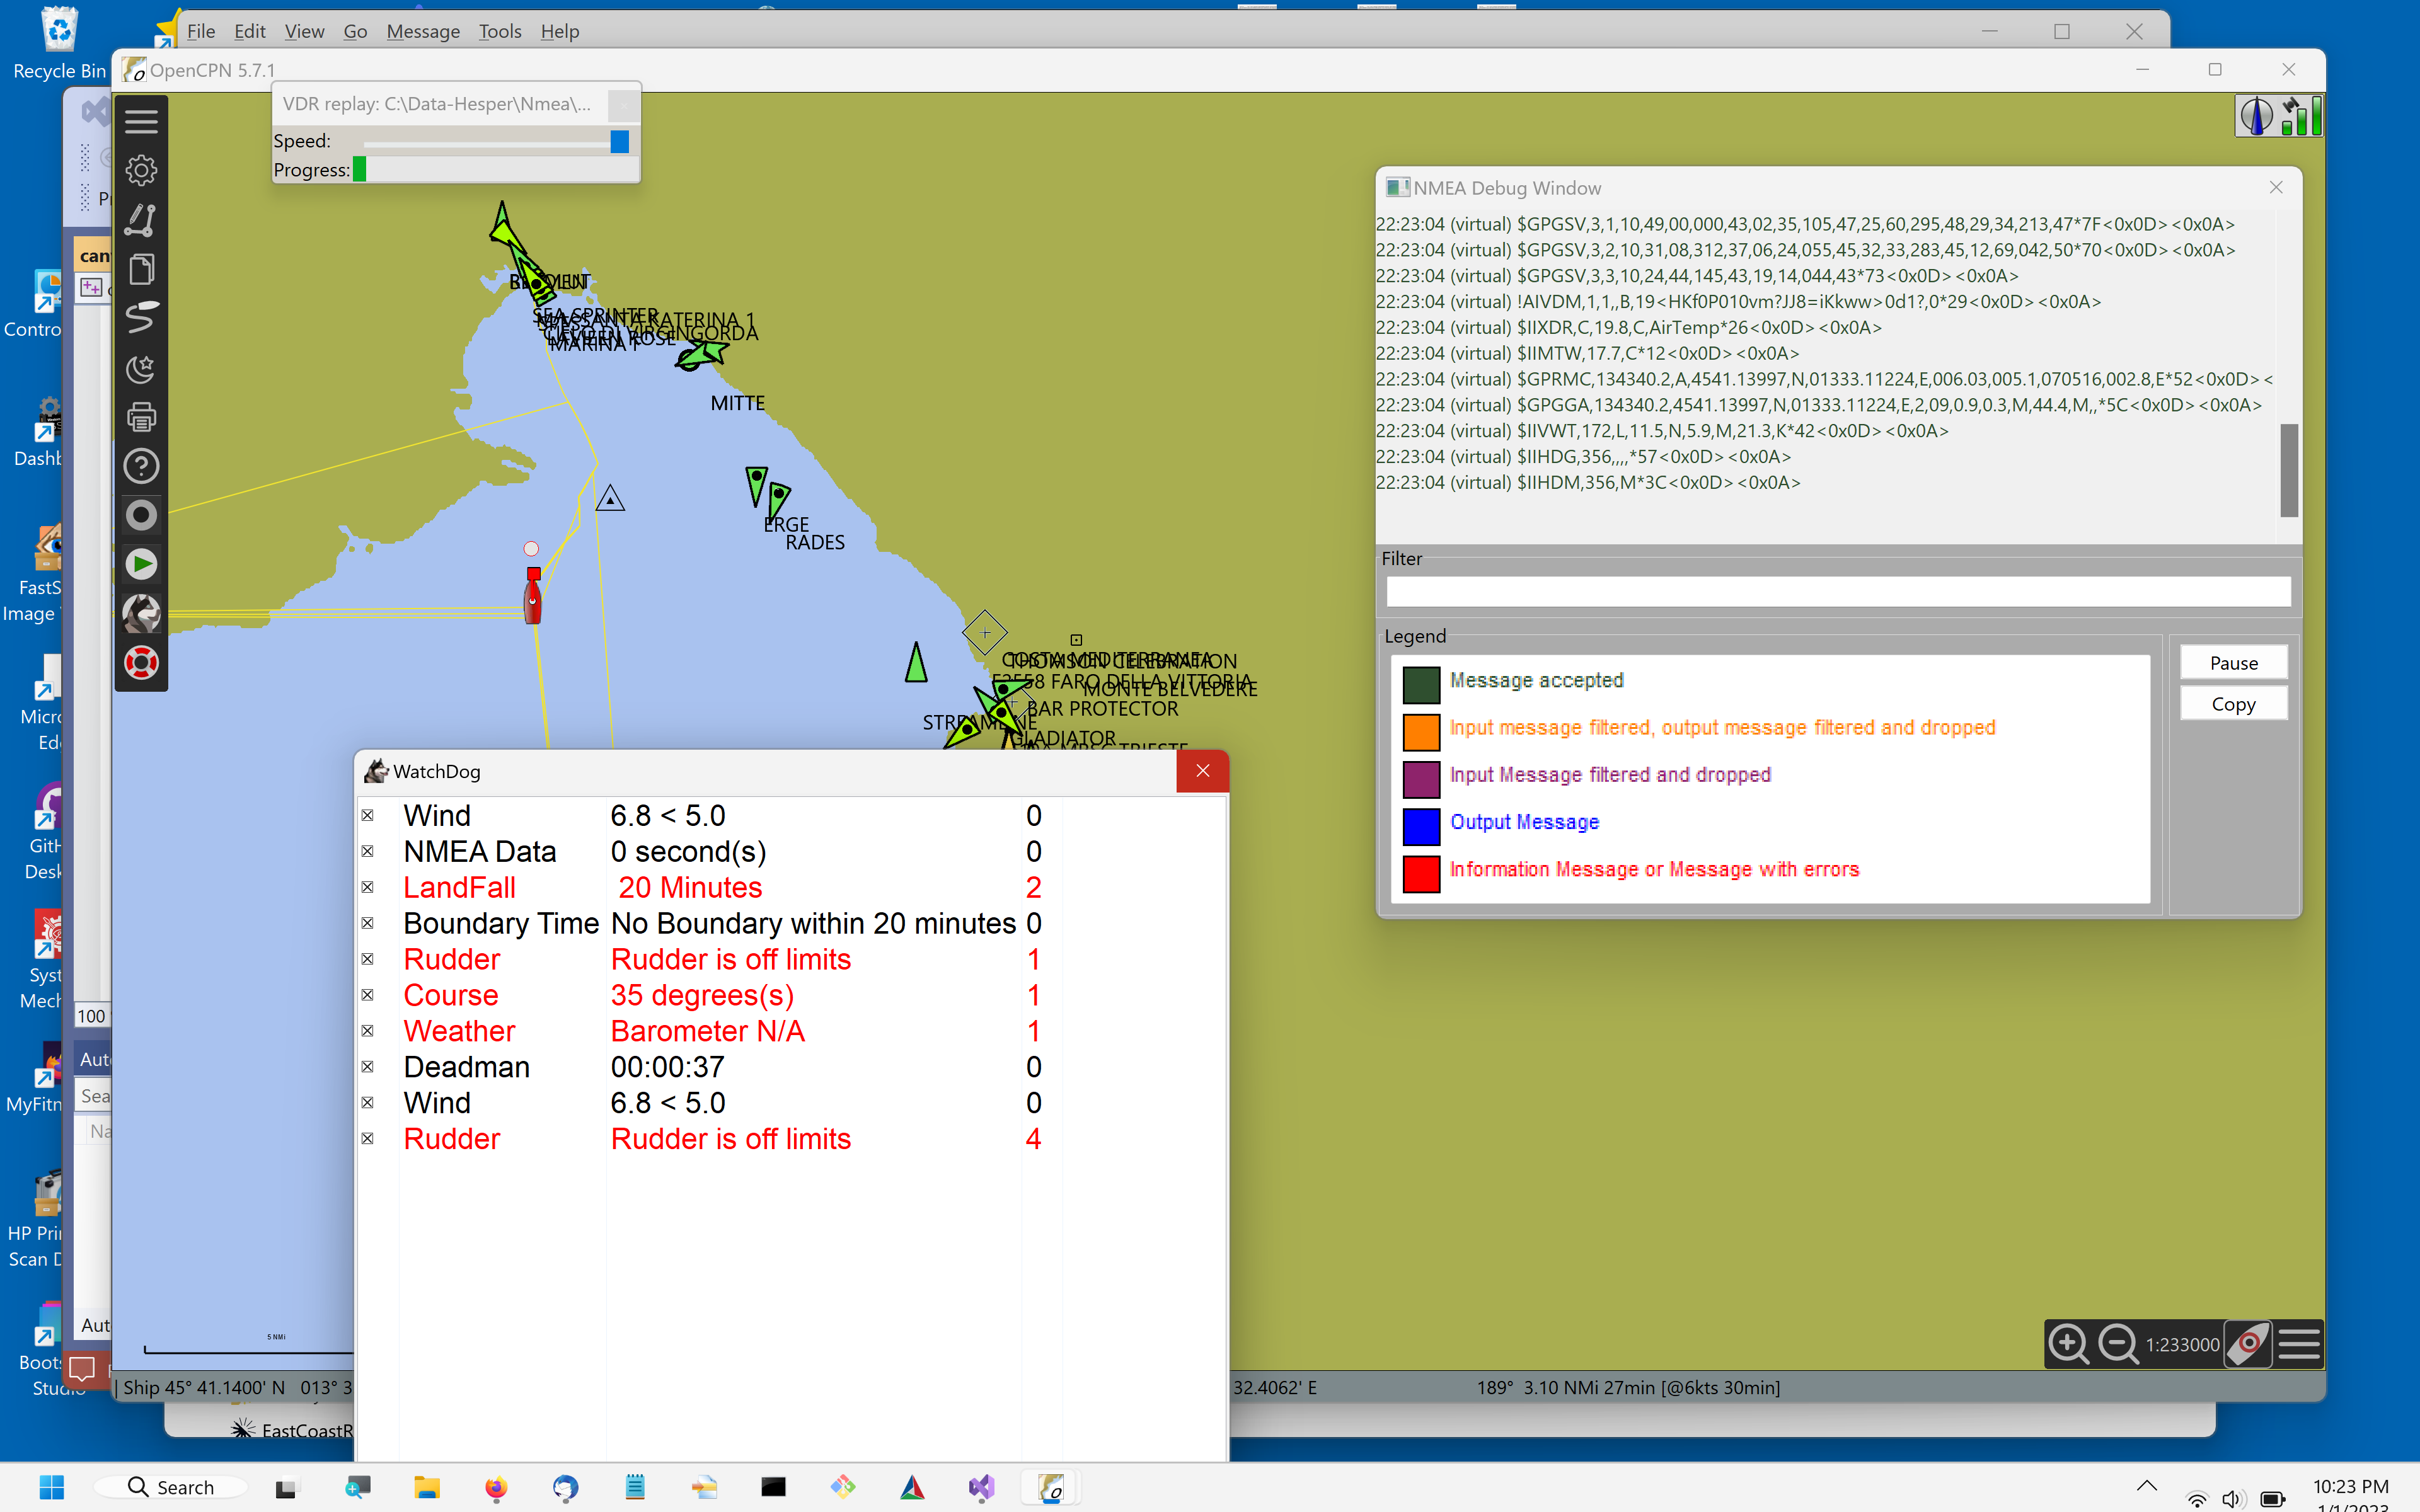
Task: Open the Message menu
Action: tap(423, 31)
